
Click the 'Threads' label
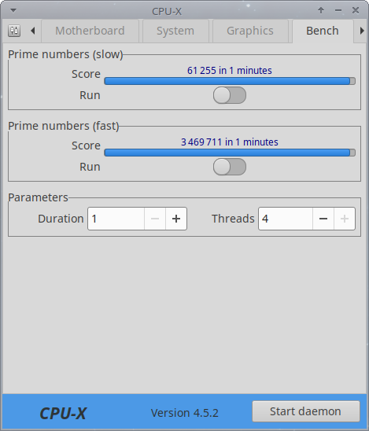[x=233, y=219]
